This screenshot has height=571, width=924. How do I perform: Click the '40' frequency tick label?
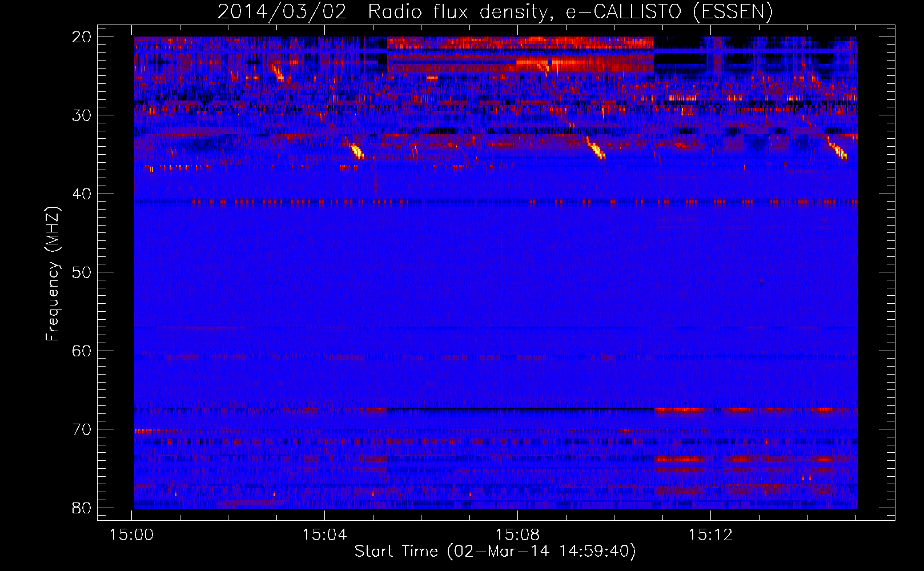[82, 194]
